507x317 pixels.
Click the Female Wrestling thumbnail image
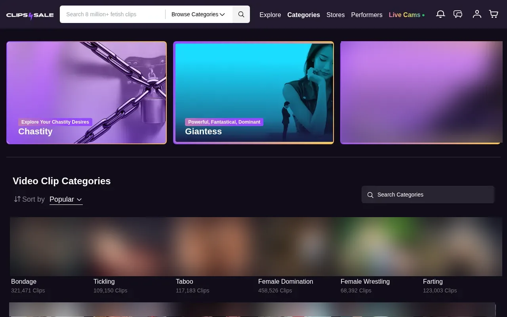(x=379, y=246)
